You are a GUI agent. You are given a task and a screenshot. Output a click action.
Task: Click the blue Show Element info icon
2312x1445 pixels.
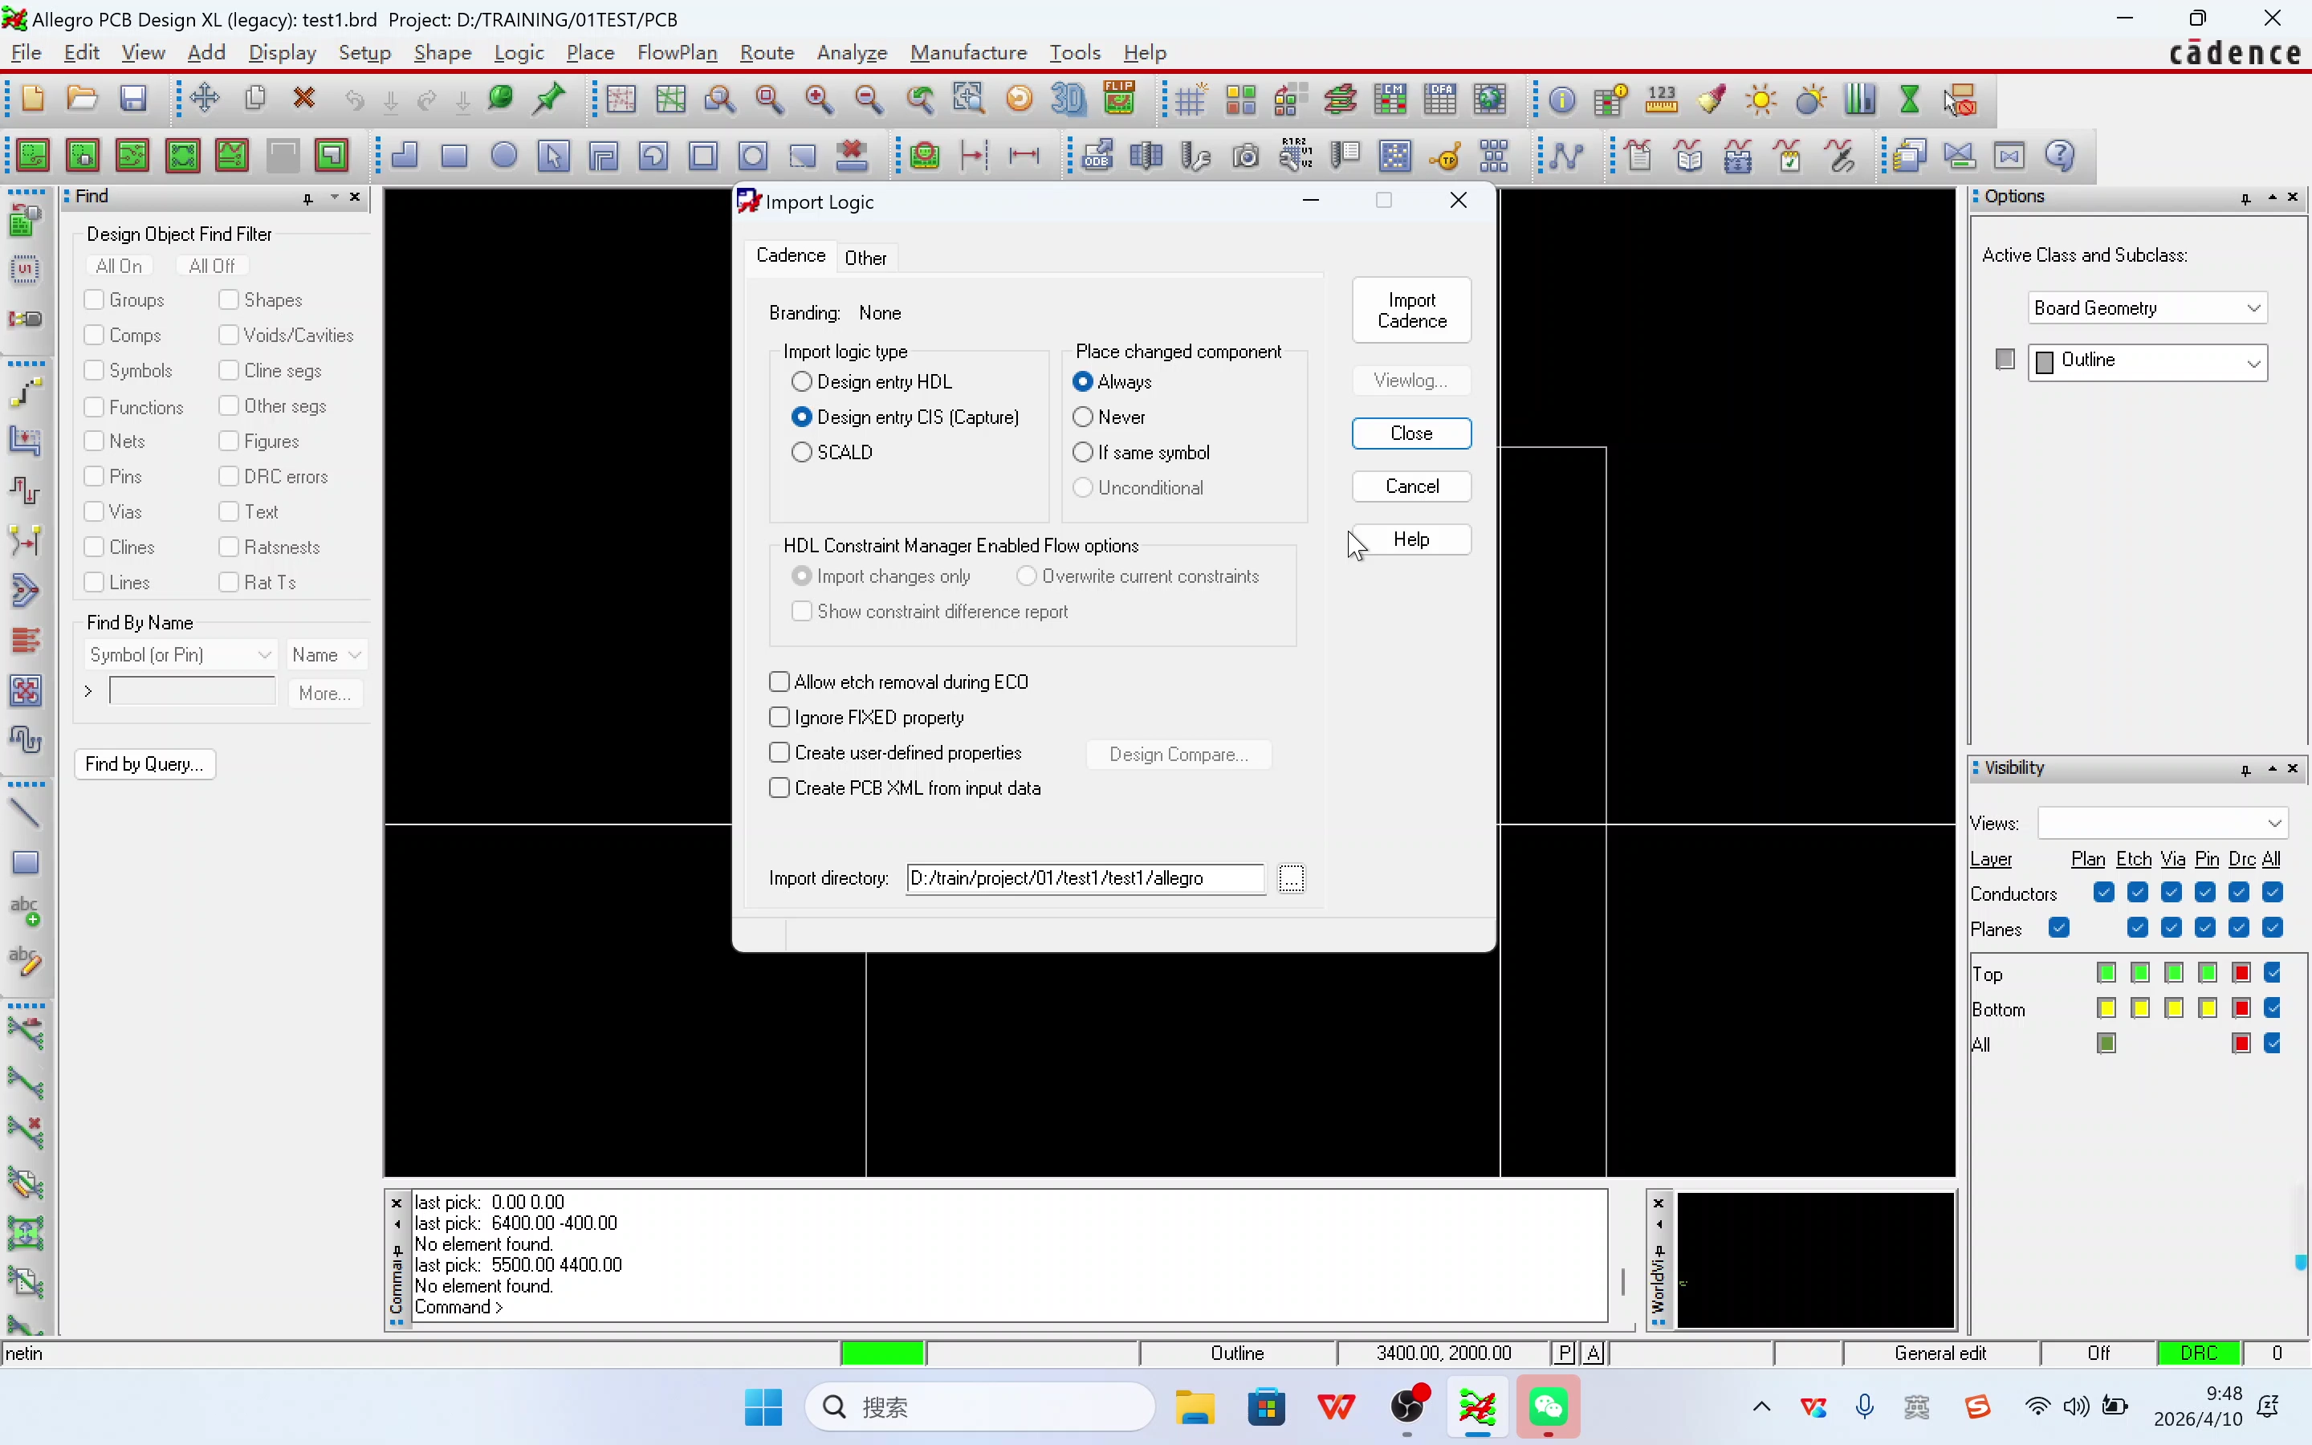click(1562, 99)
